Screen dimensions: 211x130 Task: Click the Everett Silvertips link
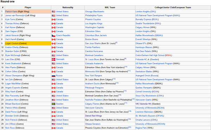coord(143,39)
